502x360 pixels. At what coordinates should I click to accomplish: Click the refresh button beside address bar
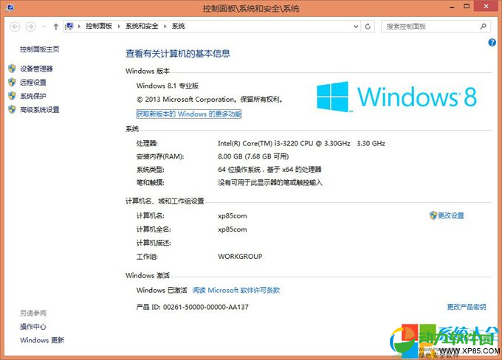pyautogui.click(x=368, y=27)
